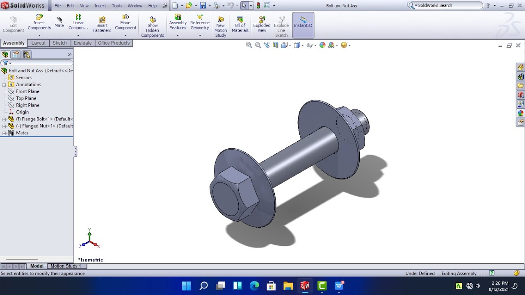The image size is (525, 295).
Task: Open FeatureManager design tree tab
Action: tap(5, 54)
